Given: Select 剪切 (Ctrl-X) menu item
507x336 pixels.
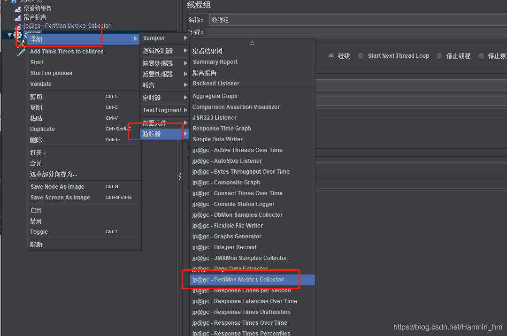Looking at the screenshot, I should click(84, 97).
